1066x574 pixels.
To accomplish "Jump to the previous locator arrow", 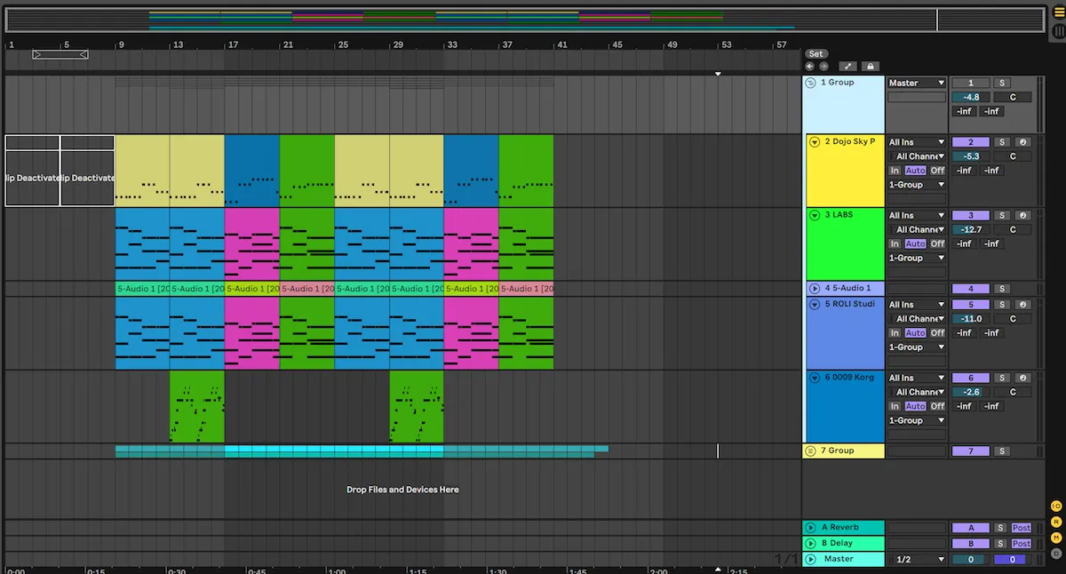I will tap(809, 66).
